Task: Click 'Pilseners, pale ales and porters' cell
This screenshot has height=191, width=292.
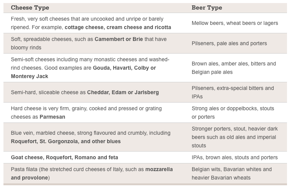Action: [229, 43]
